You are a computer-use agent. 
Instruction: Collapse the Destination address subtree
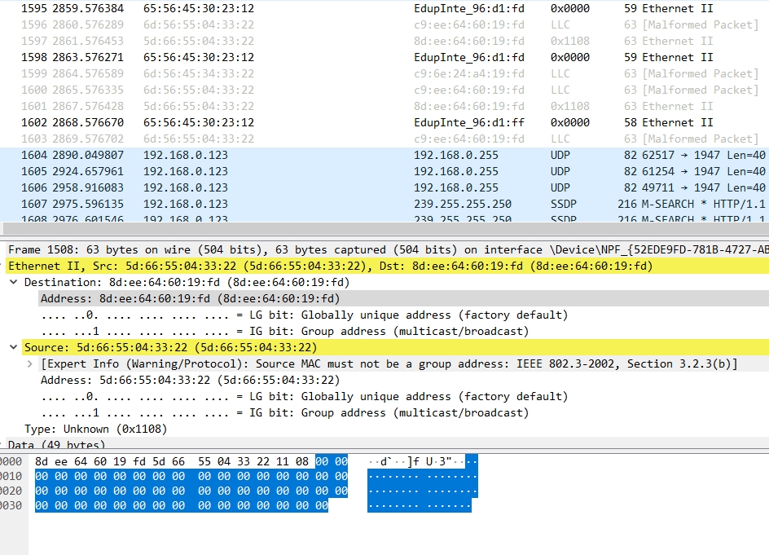pyautogui.click(x=13, y=282)
